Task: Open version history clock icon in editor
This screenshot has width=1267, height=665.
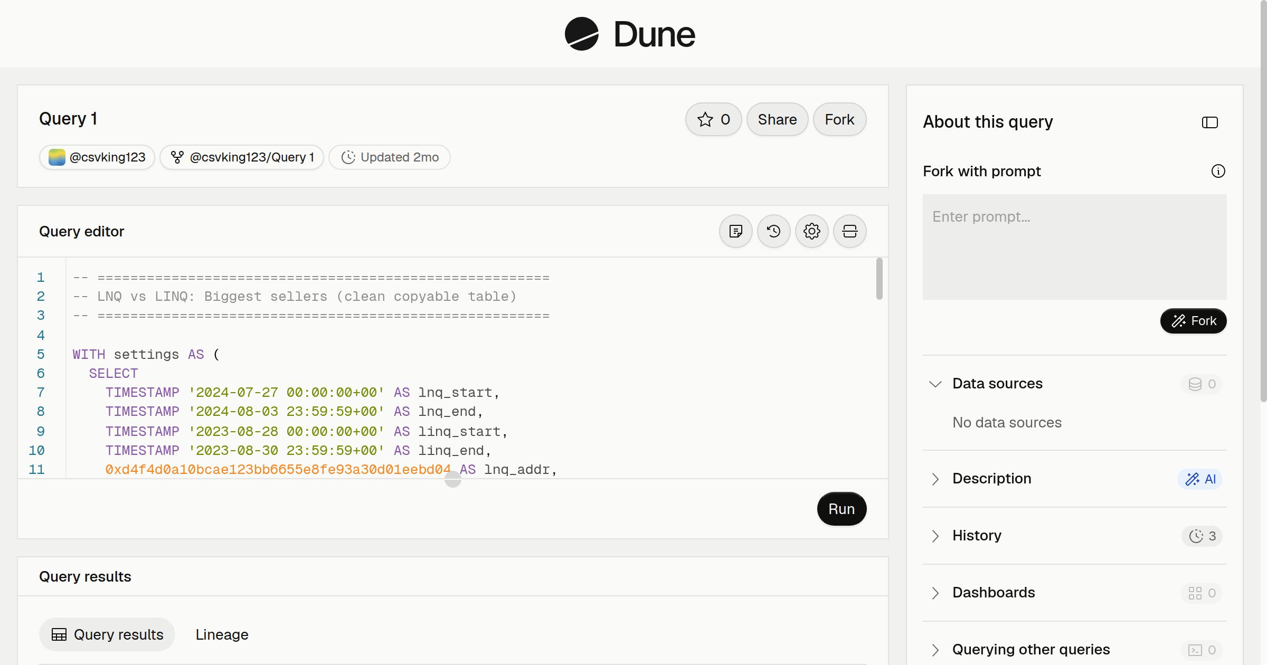Action: 773,231
